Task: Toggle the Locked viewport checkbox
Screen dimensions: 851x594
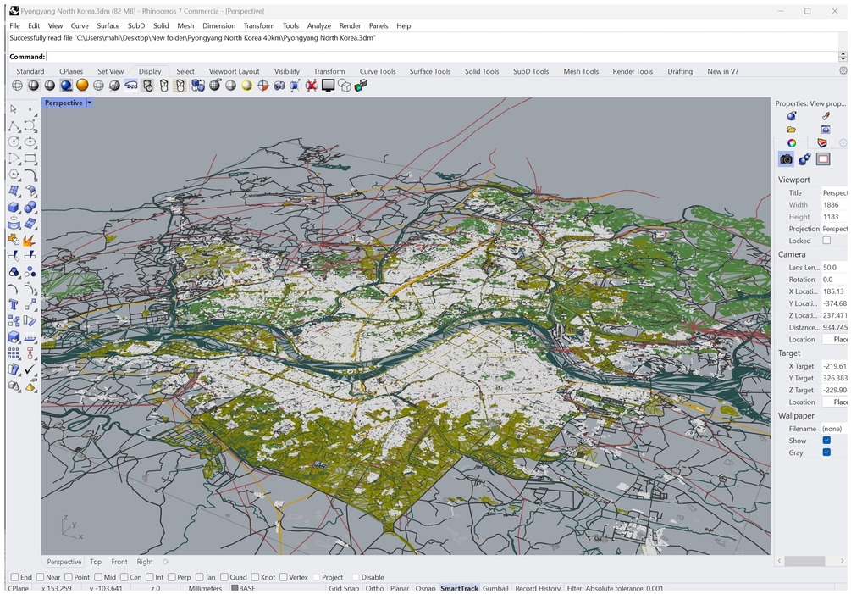Action: 826,241
